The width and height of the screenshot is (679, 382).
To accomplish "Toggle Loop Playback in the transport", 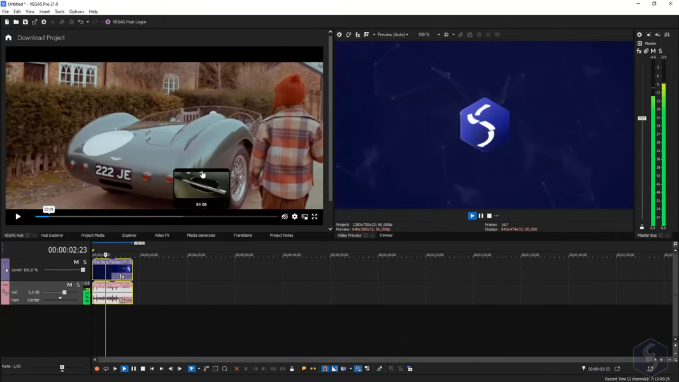I will (x=106, y=369).
